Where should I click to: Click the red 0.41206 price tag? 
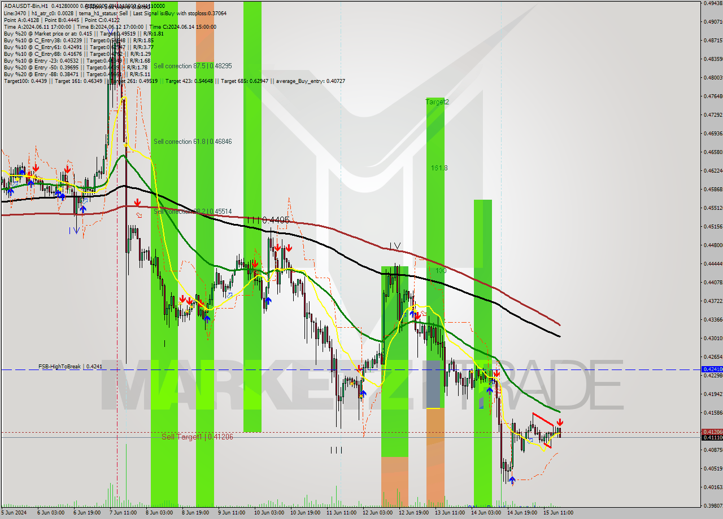(x=712, y=432)
